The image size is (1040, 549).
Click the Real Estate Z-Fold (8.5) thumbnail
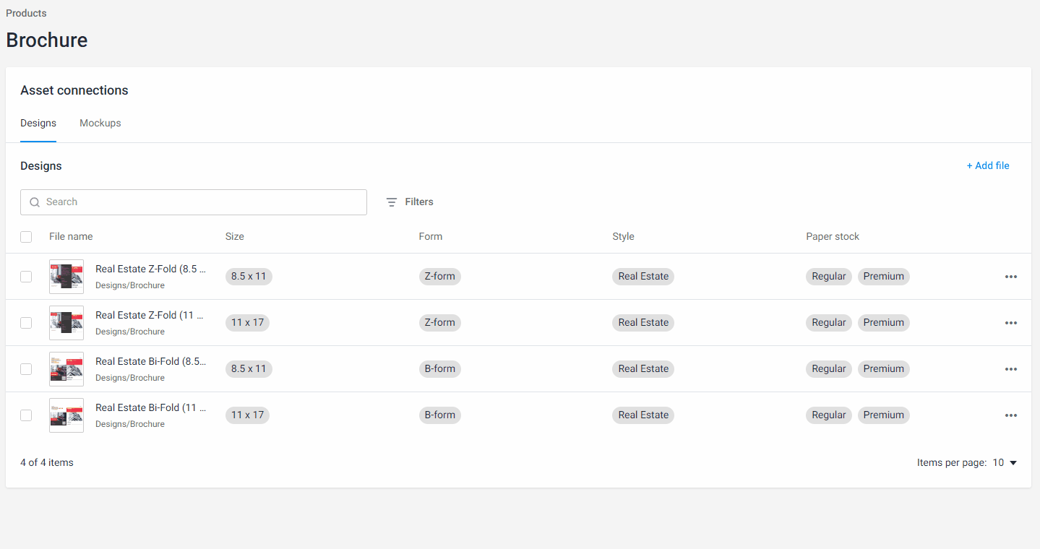click(x=66, y=276)
